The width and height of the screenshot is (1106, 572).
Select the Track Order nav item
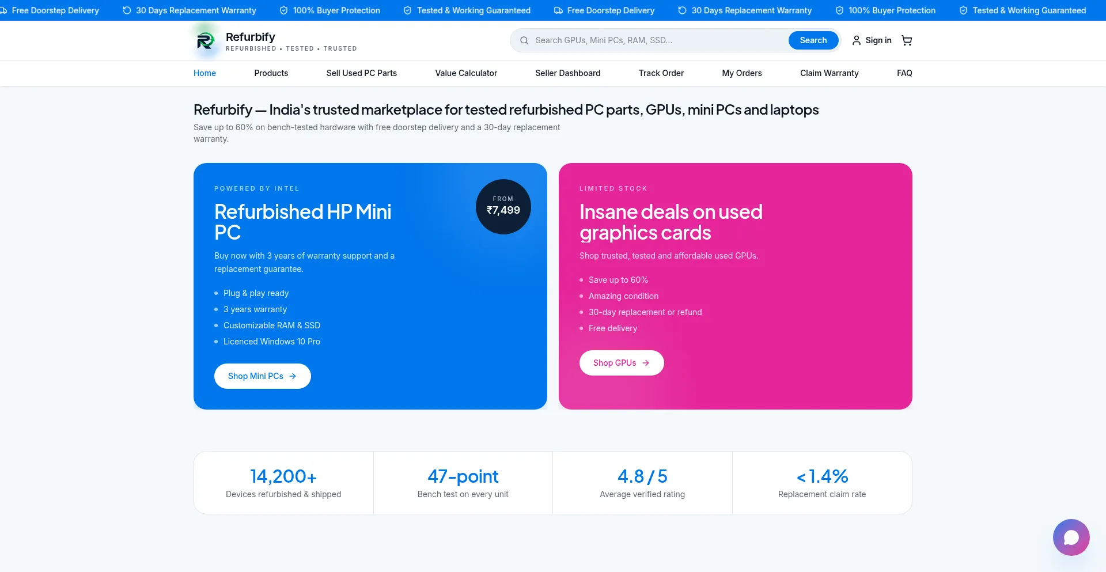pyautogui.click(x=661, y=73)
